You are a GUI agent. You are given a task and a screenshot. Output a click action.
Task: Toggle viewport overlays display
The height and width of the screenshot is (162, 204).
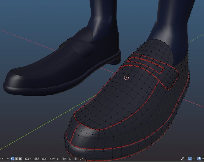(x=199, y=159)
